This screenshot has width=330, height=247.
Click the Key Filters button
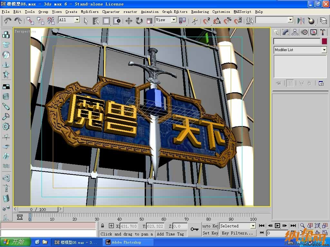point(238,233)
